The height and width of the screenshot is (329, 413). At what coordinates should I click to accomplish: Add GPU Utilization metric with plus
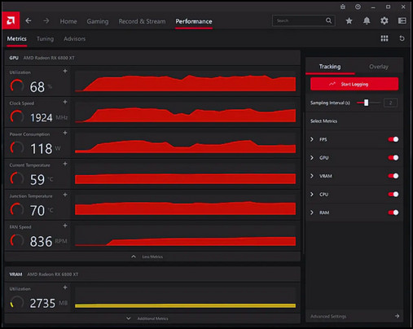pos(65,71)
